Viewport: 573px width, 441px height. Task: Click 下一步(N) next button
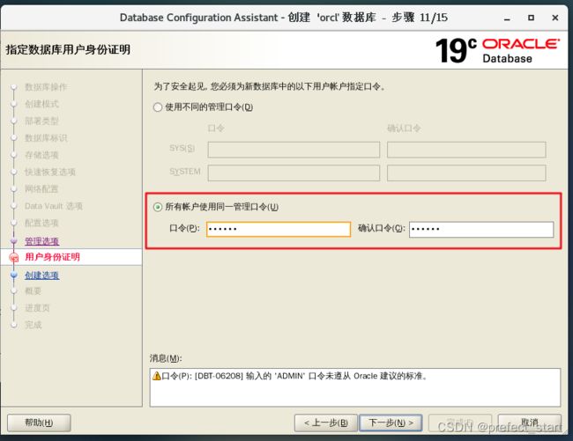[x=391, y=423]
